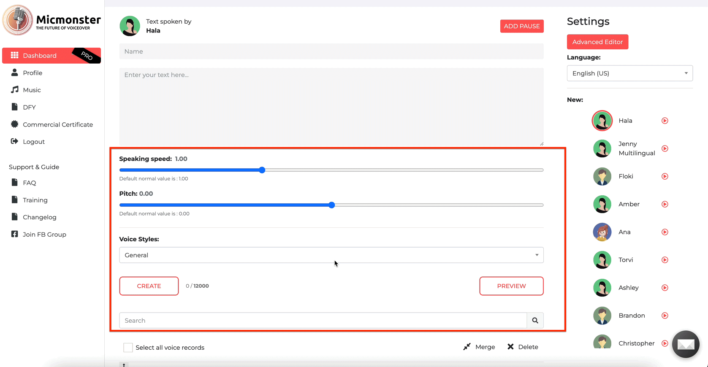The image size is (708, 367).
Task: Open the chat envelope widget
Action: 686,344
